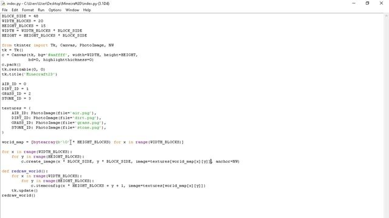
Task: Click the line 'GRASS_ID = 2'
Action: pos(16,94)
